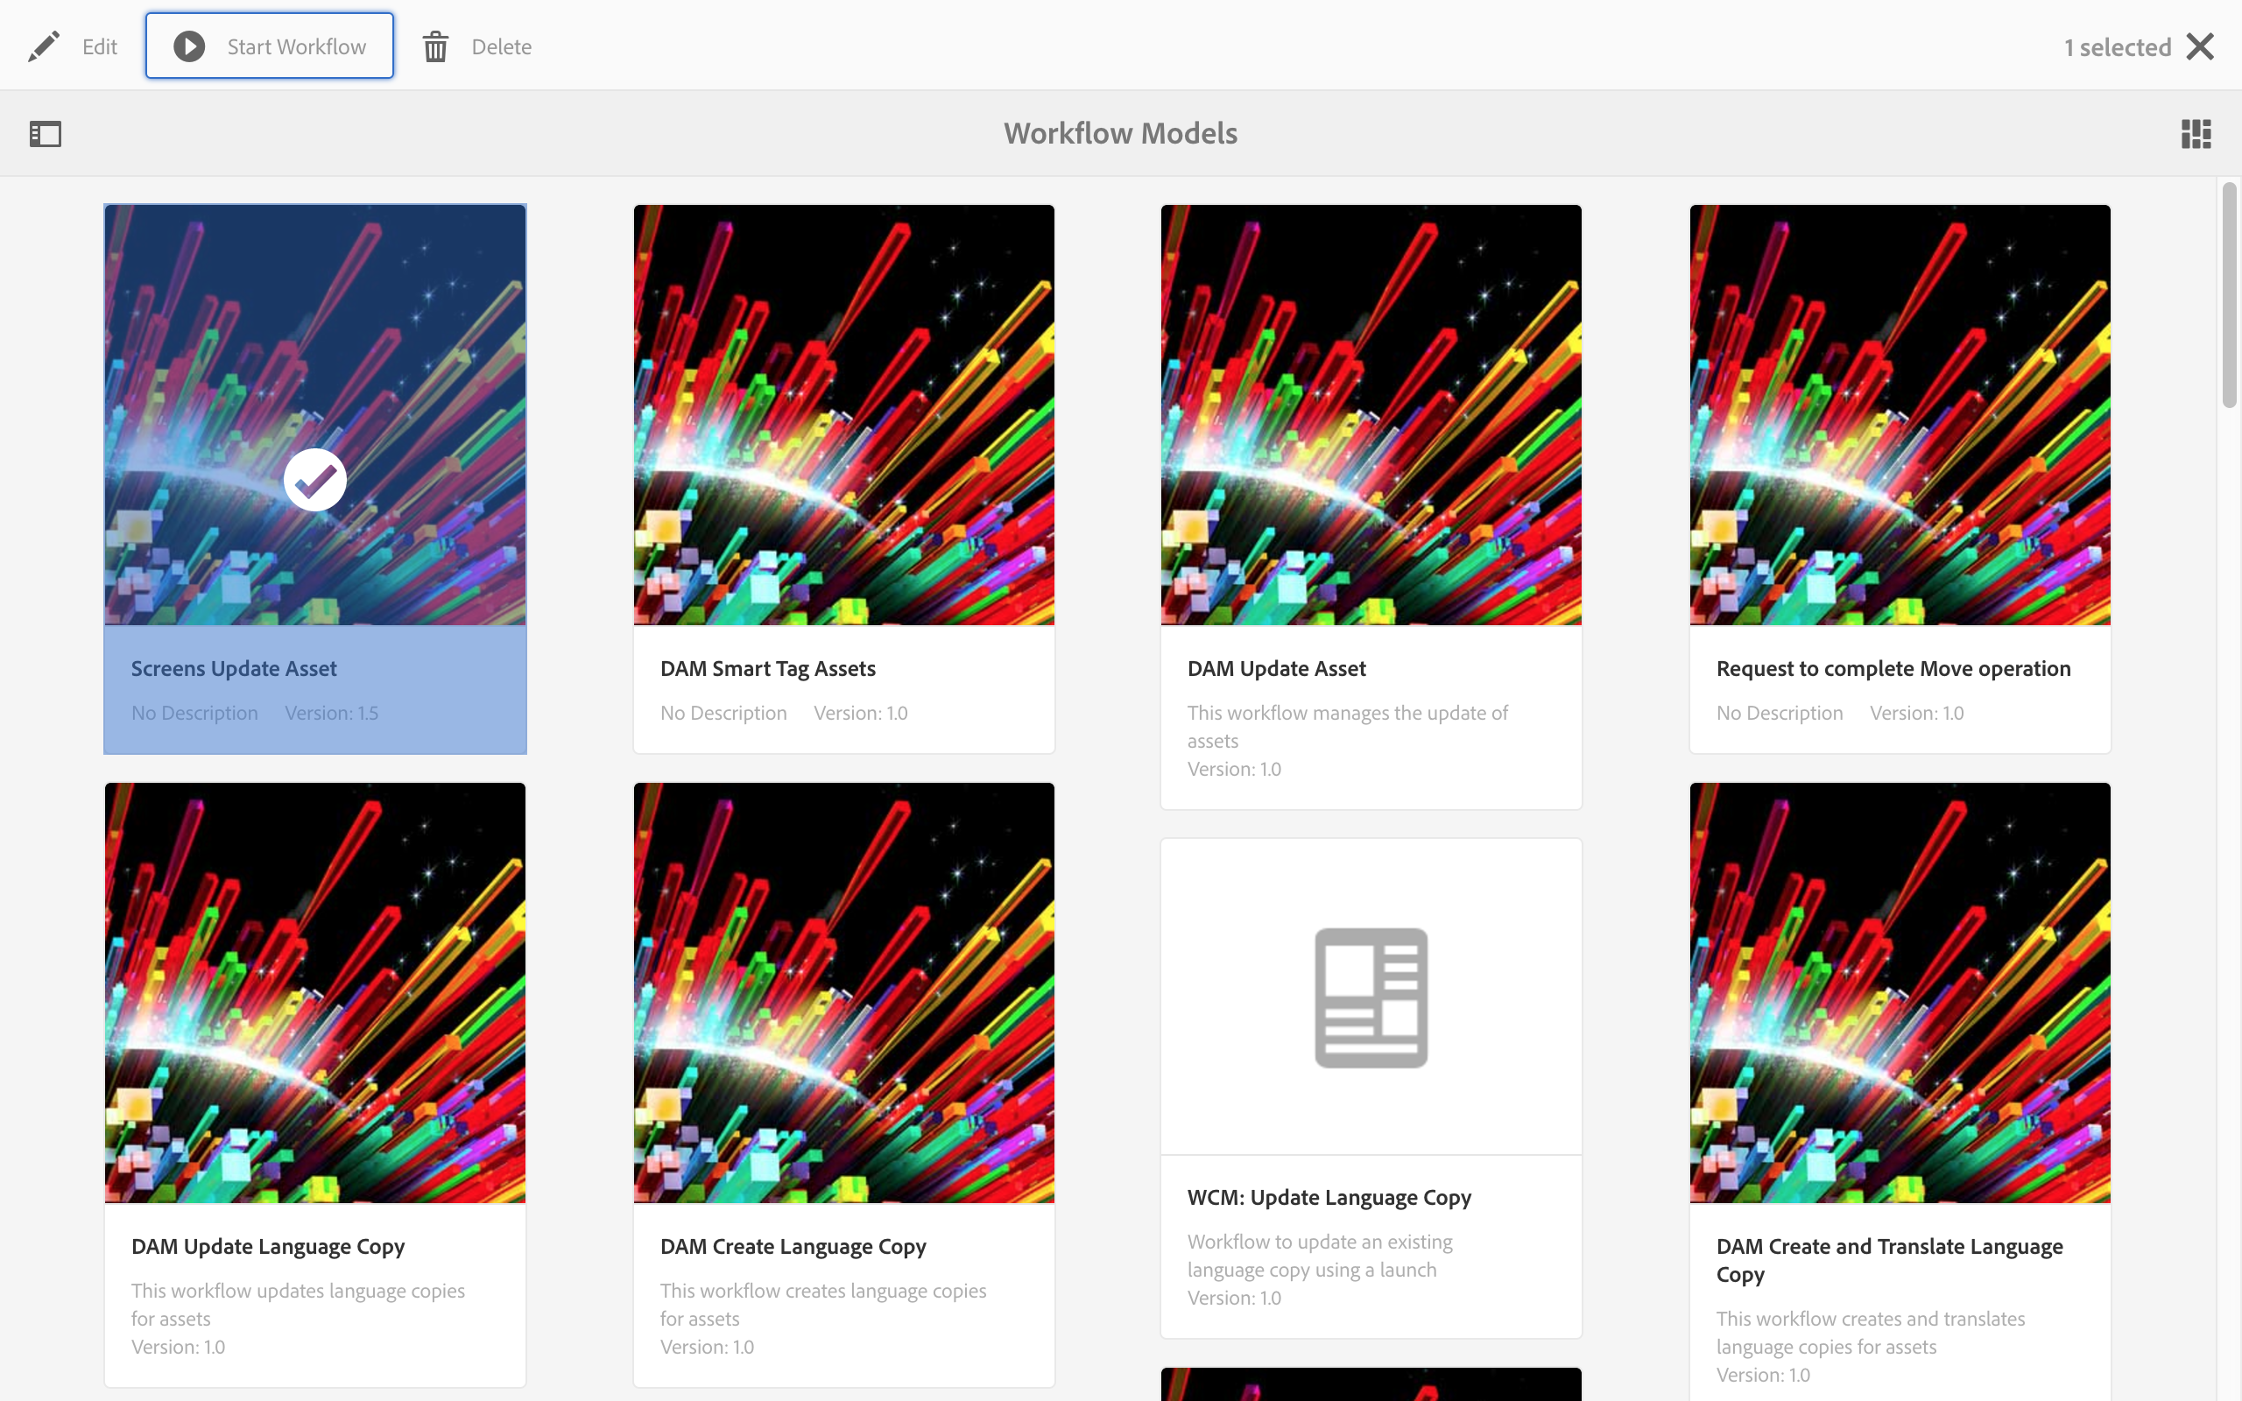Screen dimensions: 2242x1401
Task: Click the vertical scrollbar thumb
Action: 2229,295
